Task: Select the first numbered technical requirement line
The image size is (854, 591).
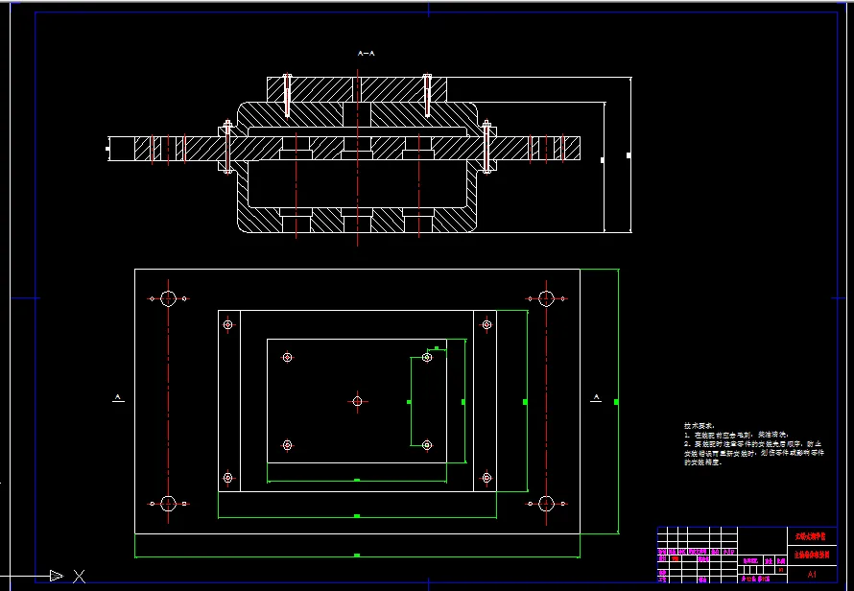Action: click(736, 436)
